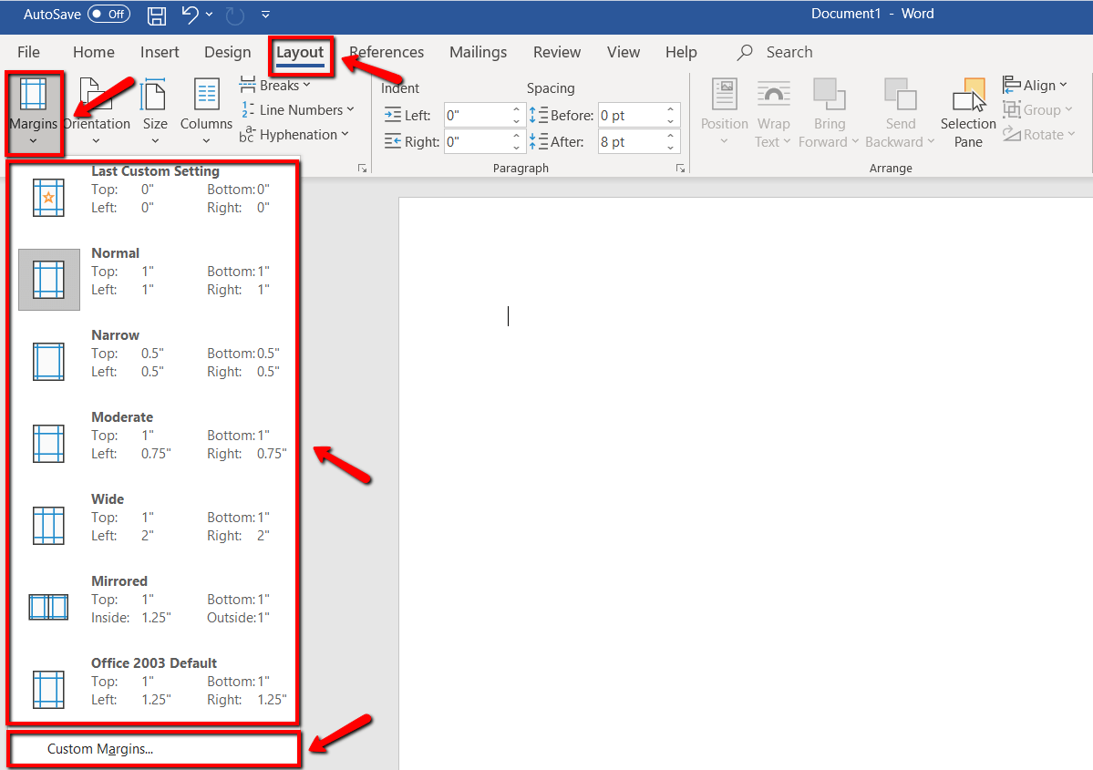The height and width of the screenshot is (770, 1093).
Task: Open the Columns tool
Action: click(x=205, y=110)
